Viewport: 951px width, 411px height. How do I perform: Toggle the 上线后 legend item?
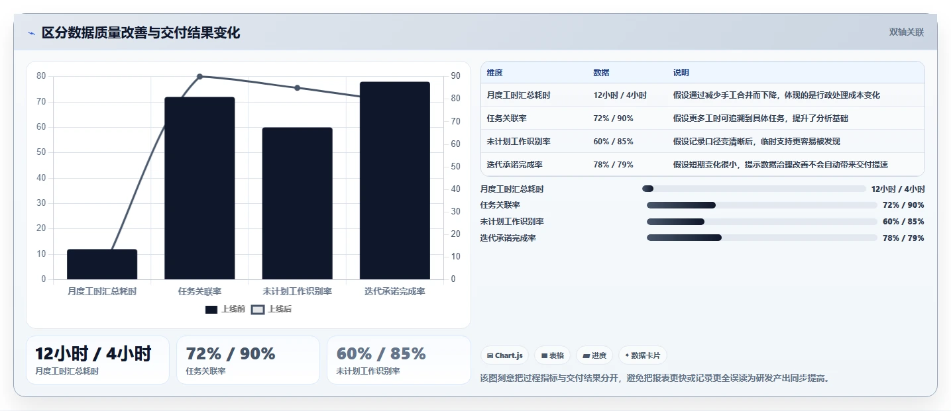(x=272, y=309)
